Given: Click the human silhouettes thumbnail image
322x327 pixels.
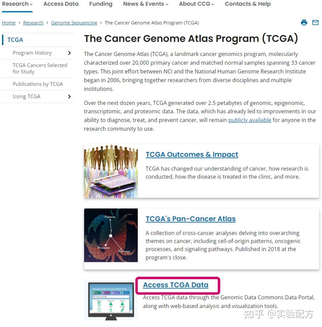Looking at the screenshot, I should pos(111,171).
